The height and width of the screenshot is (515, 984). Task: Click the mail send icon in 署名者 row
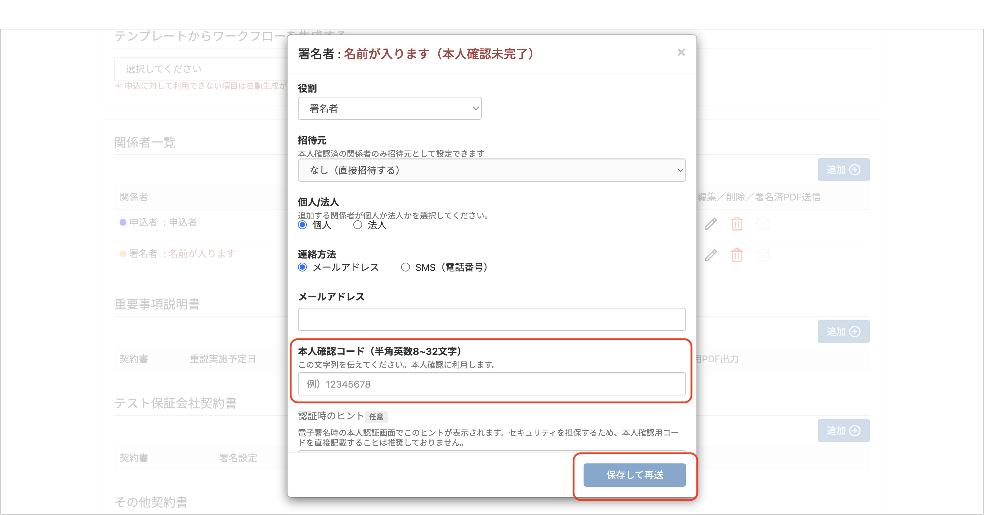click(x=763, y=255)
